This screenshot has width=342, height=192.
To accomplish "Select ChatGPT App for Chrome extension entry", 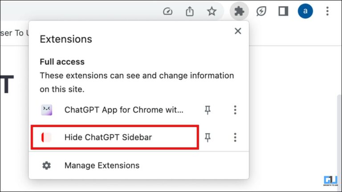I will (x=115, y=110).
